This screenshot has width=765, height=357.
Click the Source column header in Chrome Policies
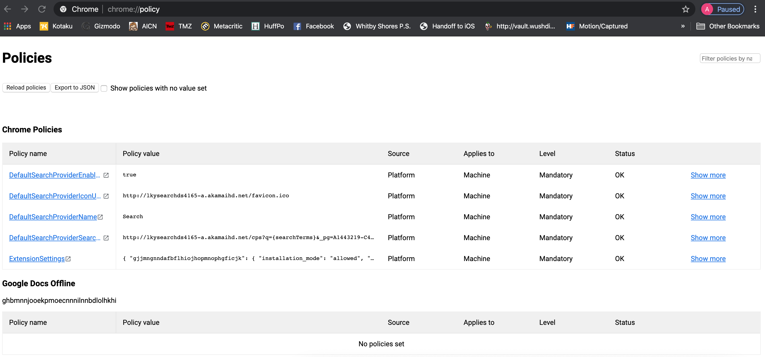(x=398, y=153)
